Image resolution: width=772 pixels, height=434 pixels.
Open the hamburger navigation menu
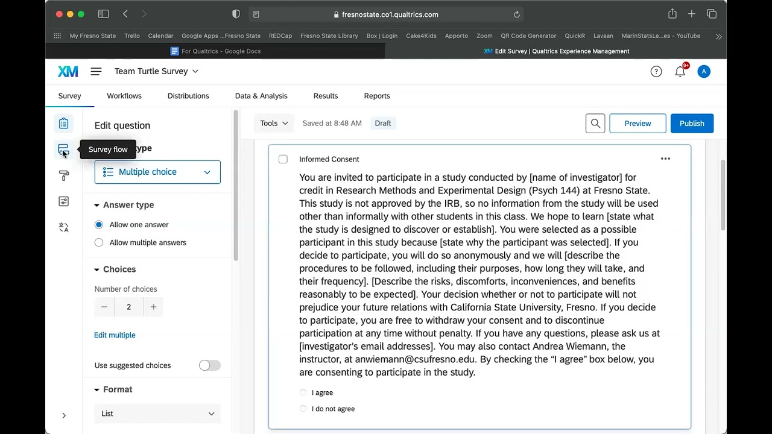coord(96,71)
